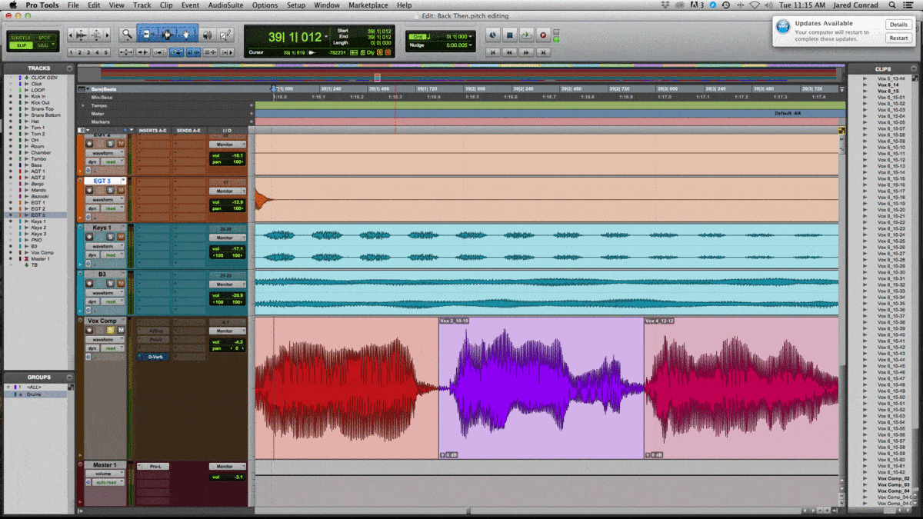Open the Setup menu

296,5
